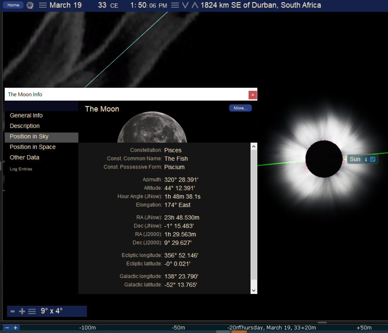Image resolution: width=388 pixels, height=333 pixels.
Task: Close the Moon Info window
Action: [x=253, y=95]
